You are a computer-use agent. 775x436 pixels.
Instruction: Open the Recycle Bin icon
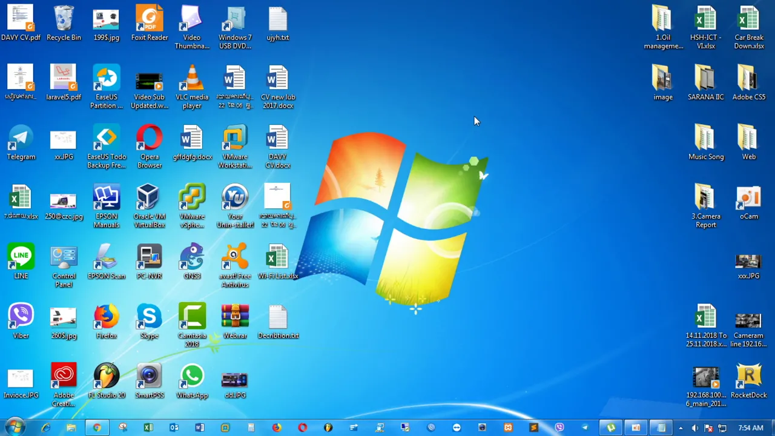tap(64, 23)
